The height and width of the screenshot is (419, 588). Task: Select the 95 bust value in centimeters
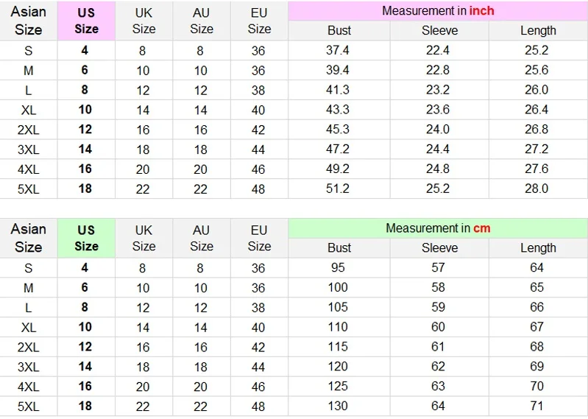pyautogui.click(x=338, y=267)
